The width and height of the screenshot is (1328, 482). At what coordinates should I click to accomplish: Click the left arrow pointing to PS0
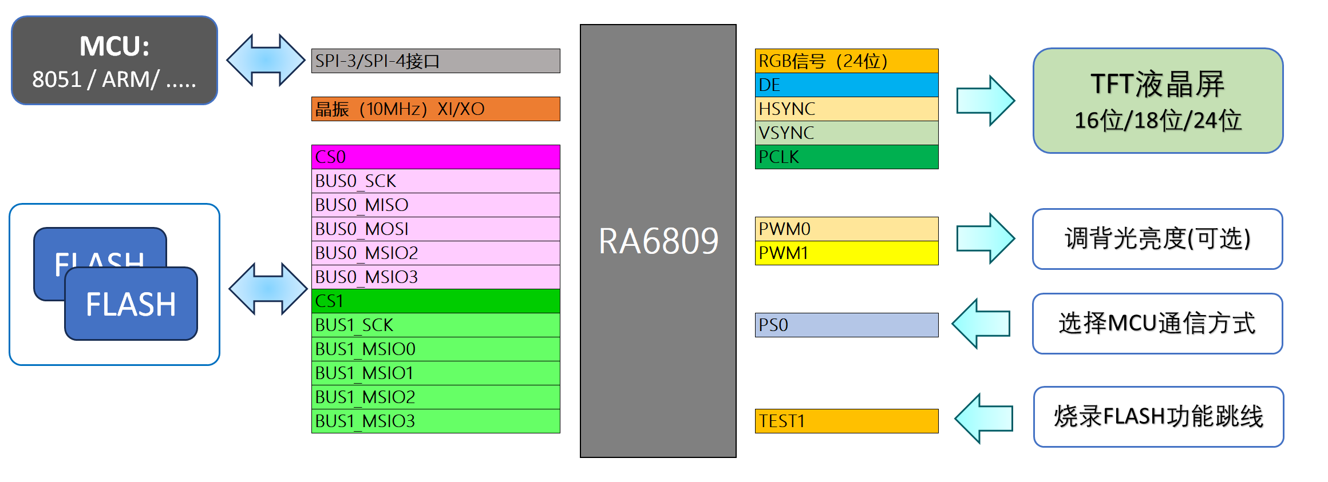pos(981,324)
